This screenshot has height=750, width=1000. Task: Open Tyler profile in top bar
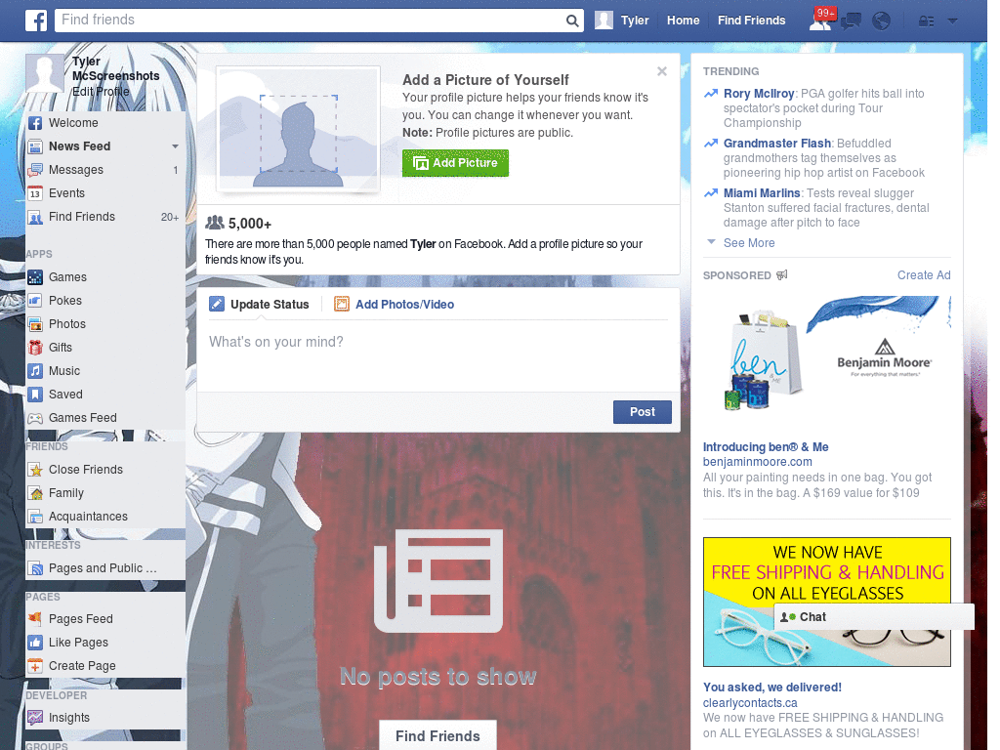tap(622, 21)
